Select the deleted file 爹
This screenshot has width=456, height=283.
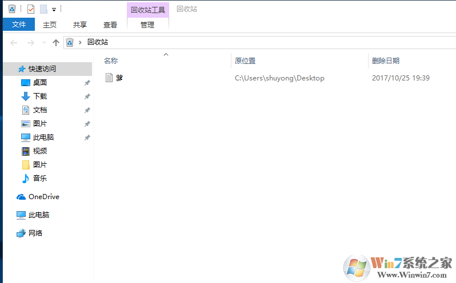coord(119,78)
